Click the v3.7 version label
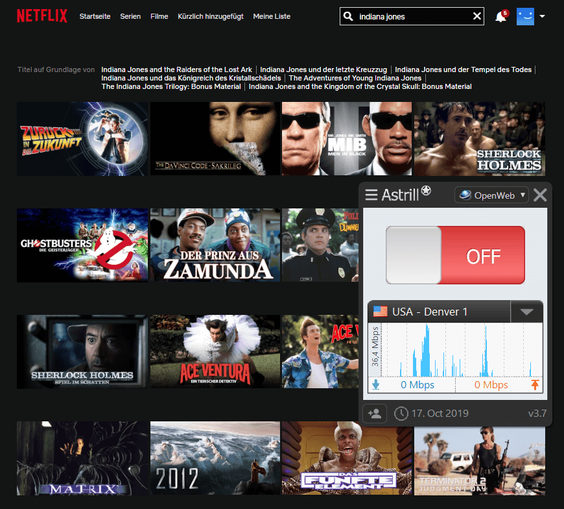 click(537, 414)
